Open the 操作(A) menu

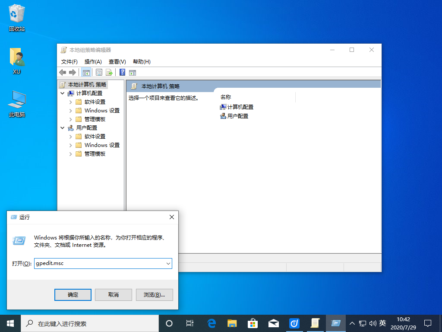pyautogui.click(x=93, y=61)
